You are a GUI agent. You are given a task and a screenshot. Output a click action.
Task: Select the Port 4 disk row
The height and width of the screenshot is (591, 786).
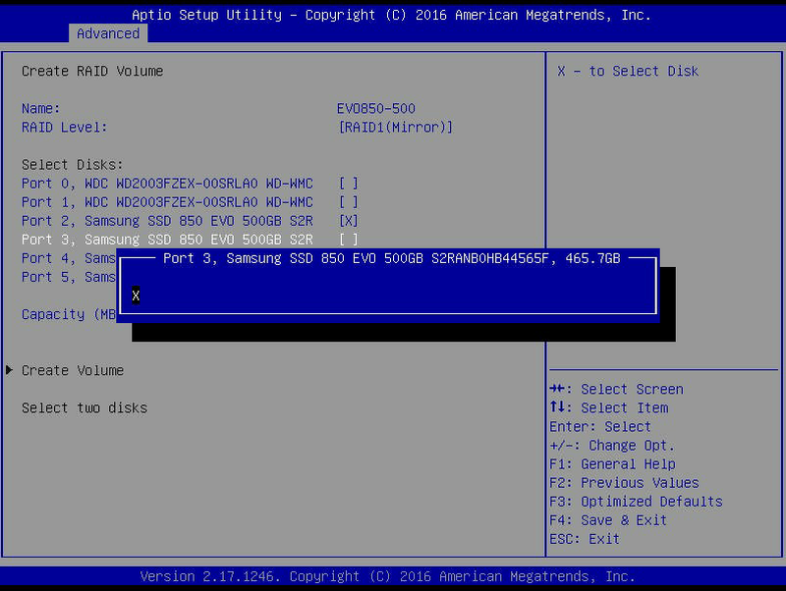pos(68,258)
